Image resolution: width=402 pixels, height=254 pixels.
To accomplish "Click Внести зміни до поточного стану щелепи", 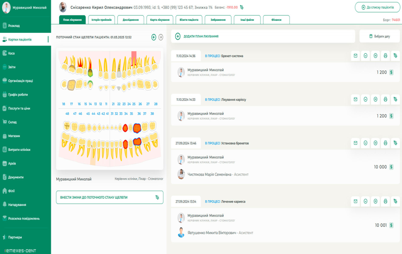I will pos(109,198).
